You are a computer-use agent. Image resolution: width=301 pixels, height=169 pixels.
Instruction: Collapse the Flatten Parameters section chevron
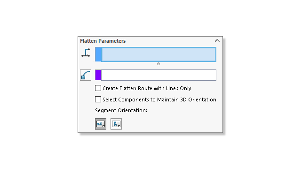click(217, 41)
